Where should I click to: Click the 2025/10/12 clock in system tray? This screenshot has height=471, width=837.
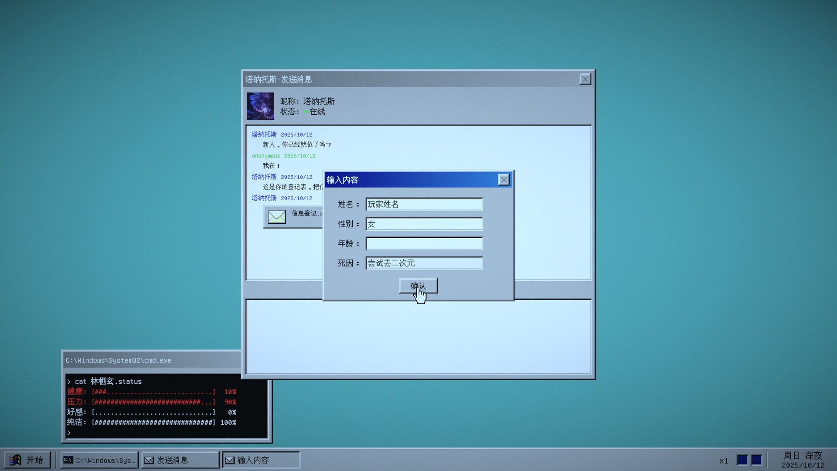(804, 464)
